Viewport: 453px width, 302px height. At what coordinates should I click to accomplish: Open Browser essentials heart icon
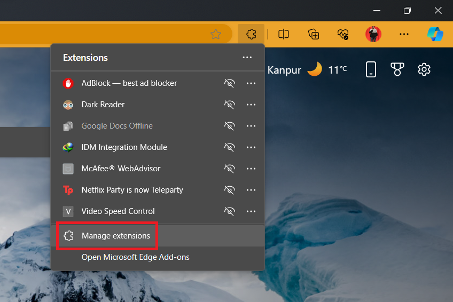[343, 34]
